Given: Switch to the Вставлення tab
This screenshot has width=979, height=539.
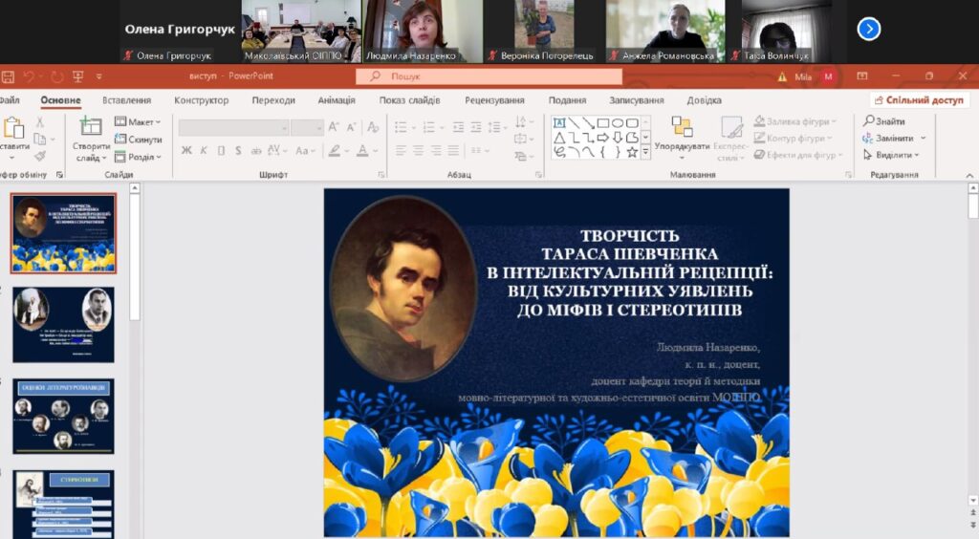Looking at the screenshot, I should click(127, 99).
